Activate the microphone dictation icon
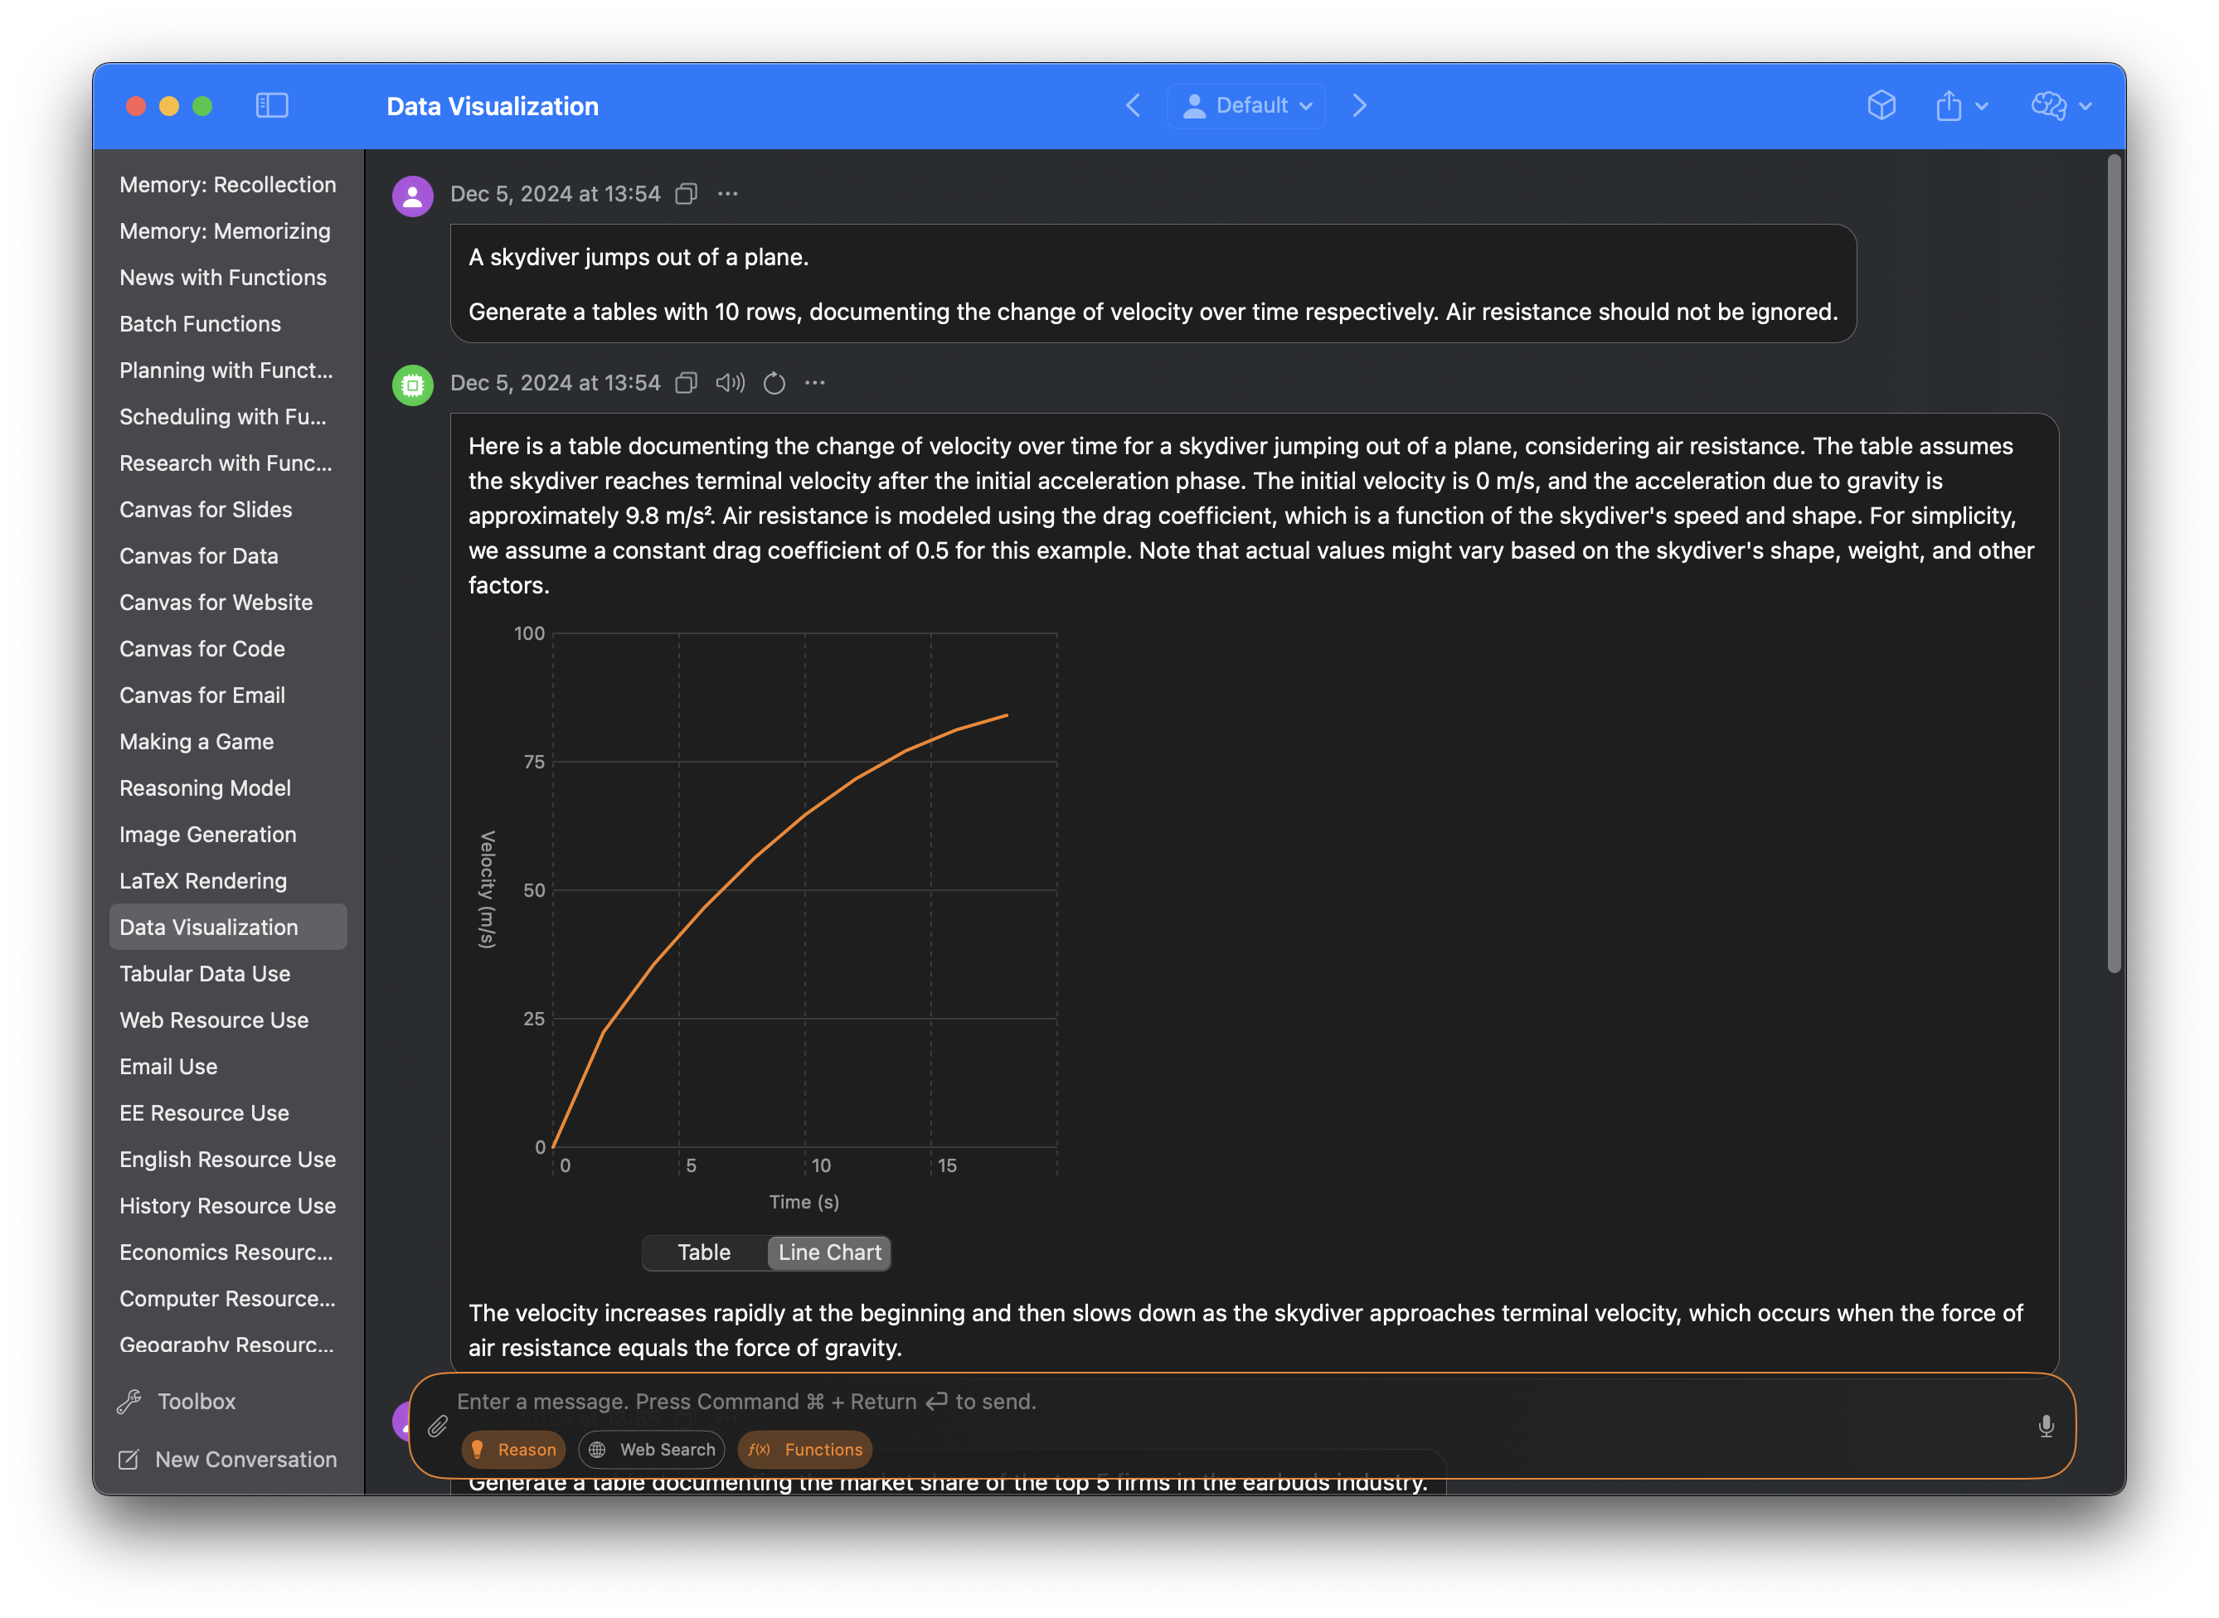2219x1618 pixels. 2046,1426
